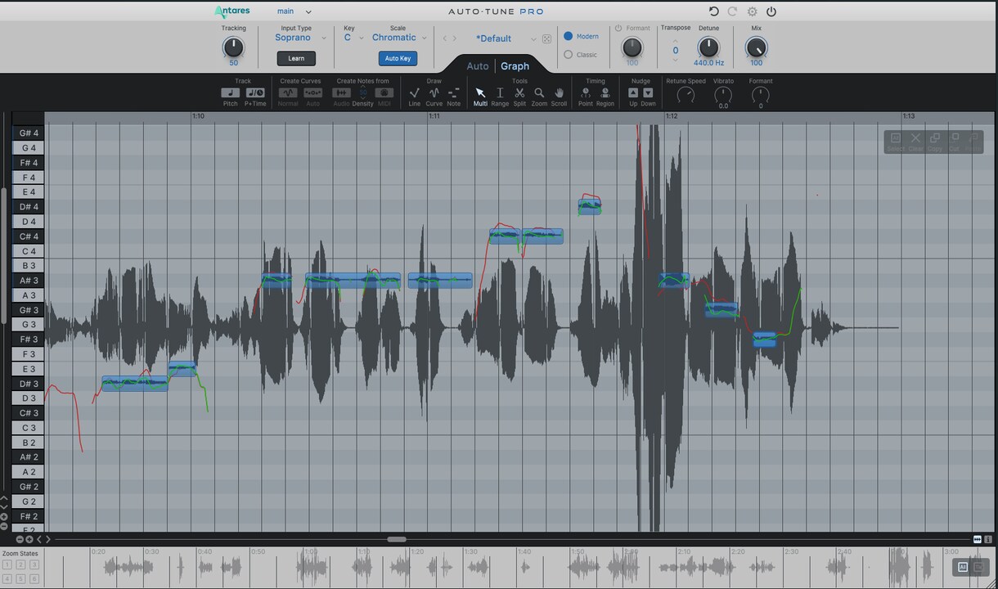Open Key C dropdown
The width and height of the screenshot is (998, 589).
click(353, 38)
